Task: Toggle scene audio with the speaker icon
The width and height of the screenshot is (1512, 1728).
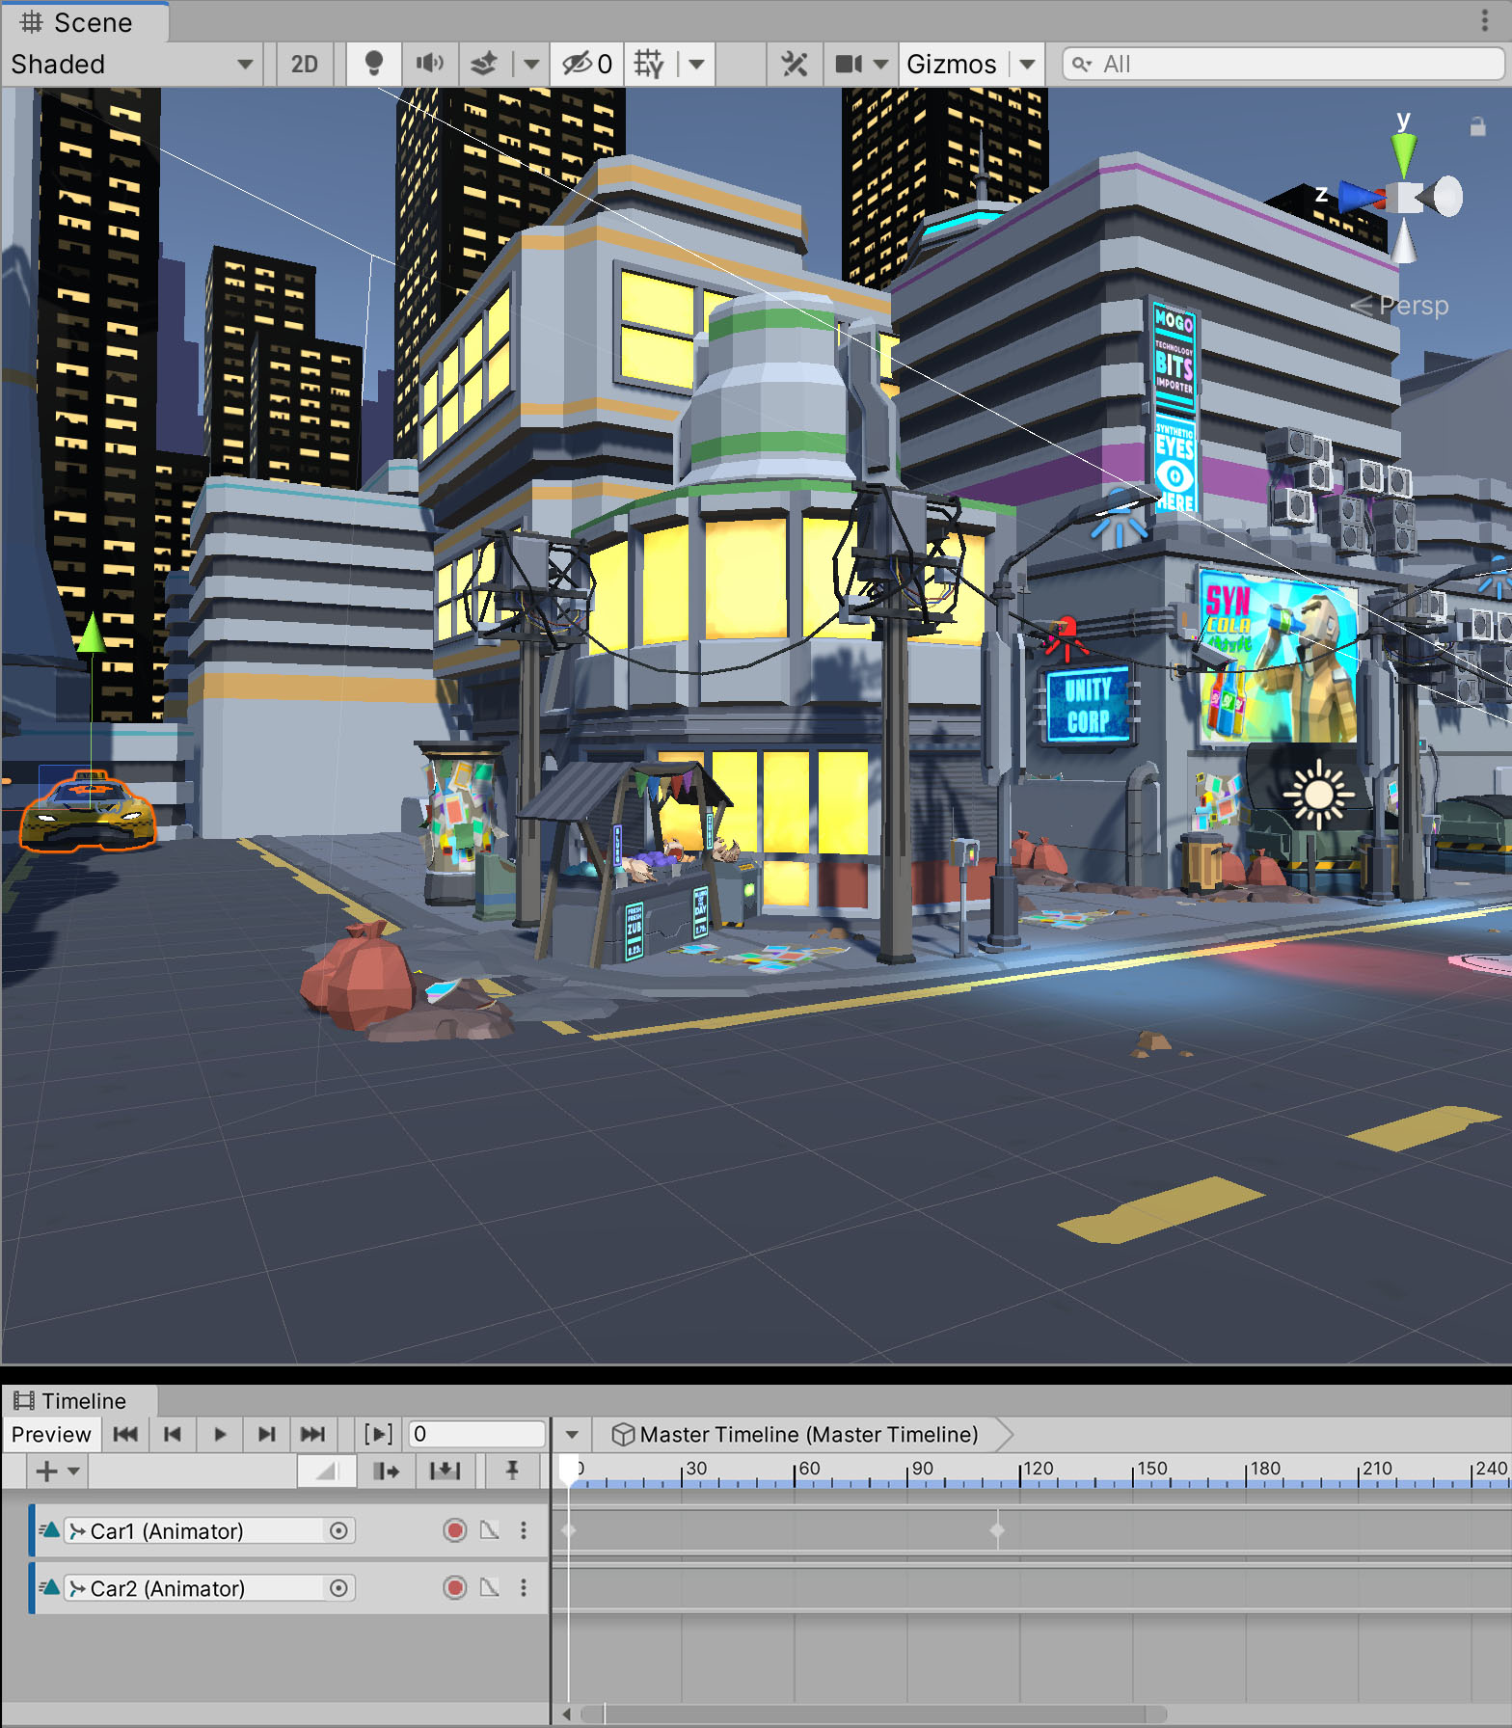Action: (x=429, y=64)
